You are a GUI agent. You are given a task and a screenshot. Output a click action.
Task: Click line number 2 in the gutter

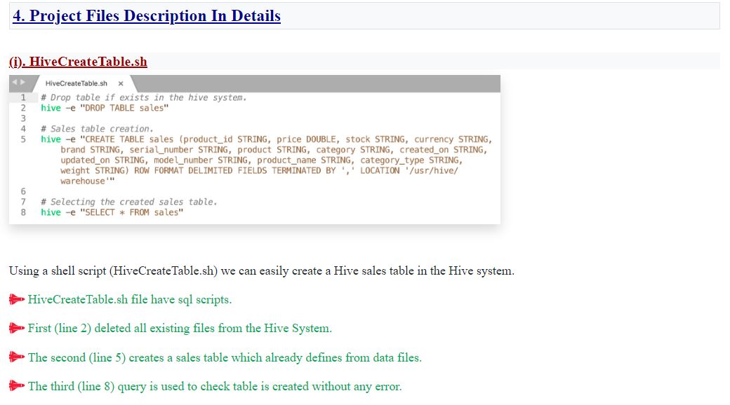23,108
